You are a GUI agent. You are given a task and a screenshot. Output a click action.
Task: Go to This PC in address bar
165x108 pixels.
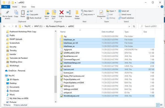[x=28, y=26]
